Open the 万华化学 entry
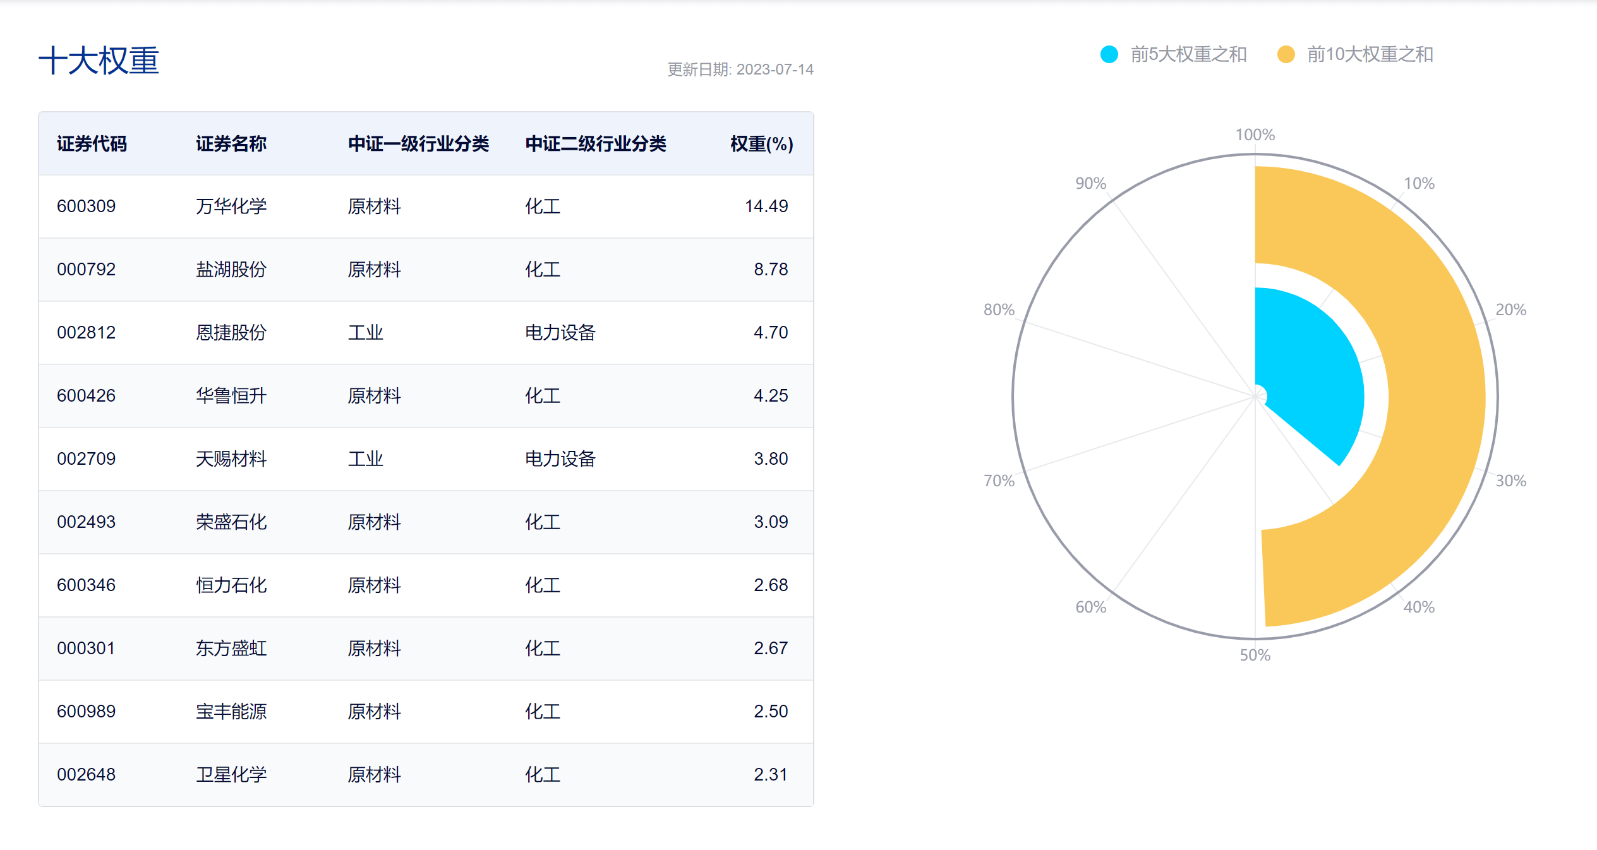 [x=231, y=207]
